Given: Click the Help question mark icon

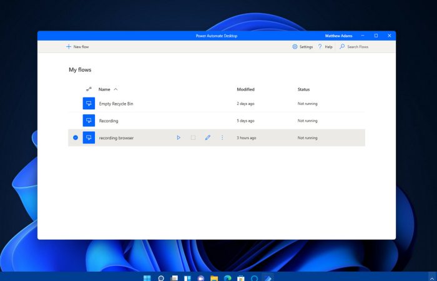Looking at the screenshot, I should click(320, 47).
